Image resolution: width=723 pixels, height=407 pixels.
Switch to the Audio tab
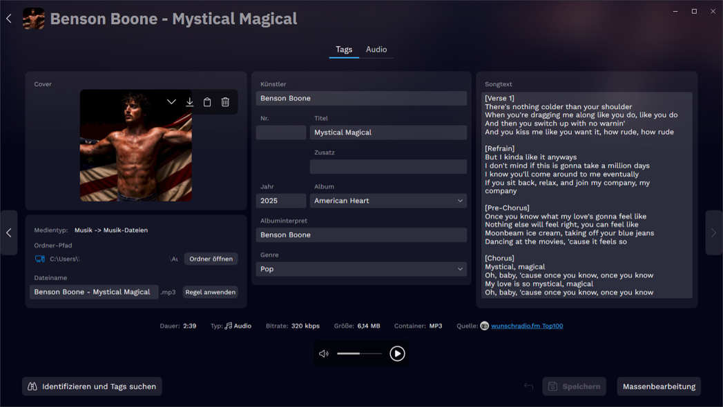[x=376, y=50]
